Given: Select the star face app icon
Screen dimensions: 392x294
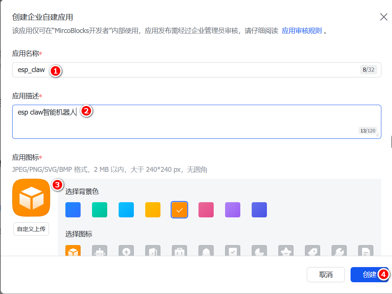Looking at the screenshot, I should pos(286,250).
